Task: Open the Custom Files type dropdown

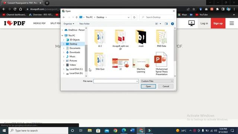Action: [x=157, y=81]
